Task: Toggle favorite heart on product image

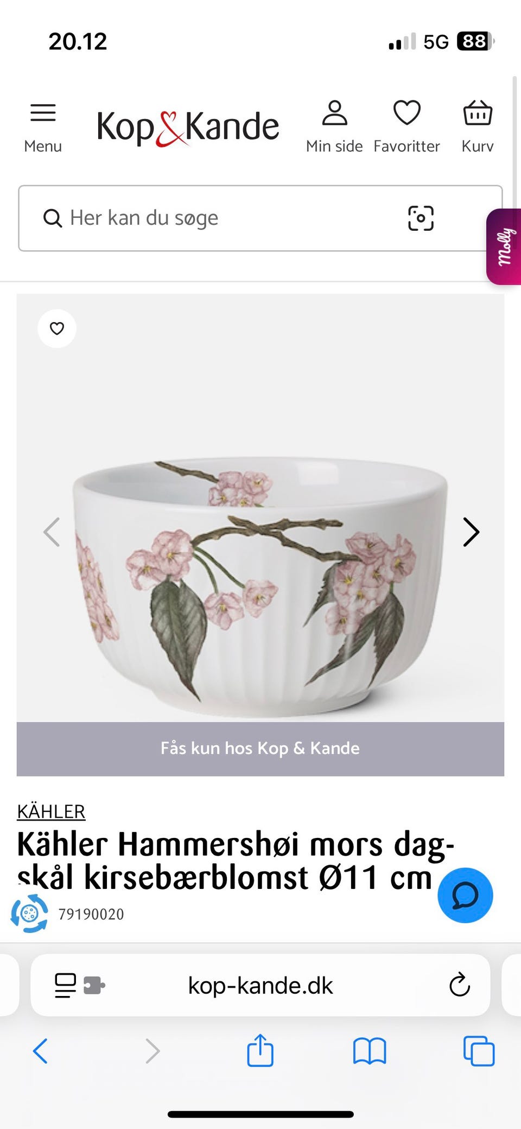Action: [x=57, y=329]
